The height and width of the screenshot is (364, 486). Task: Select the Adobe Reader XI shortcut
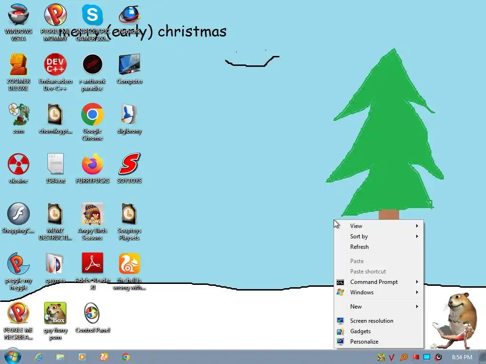tap(93, 272)
